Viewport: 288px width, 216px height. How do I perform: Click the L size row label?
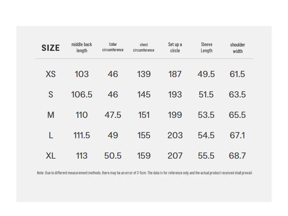[51, 136]
